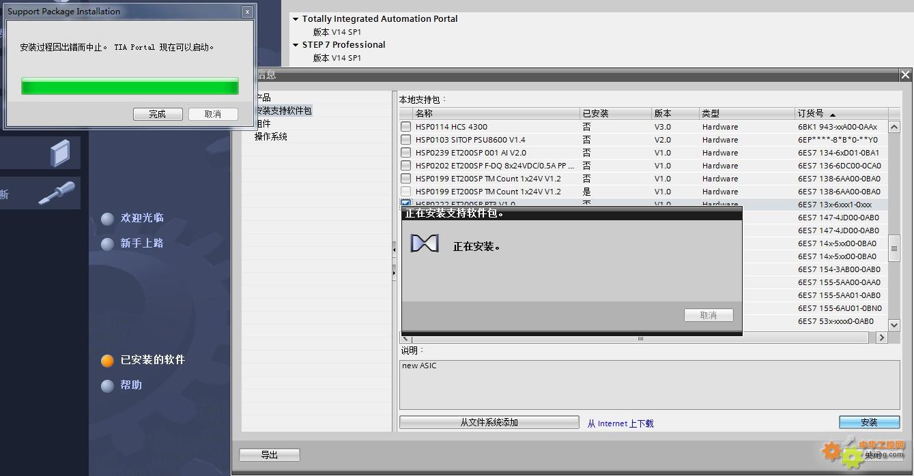Image resolution: width=914 pixels, height=476 pixels.
Task: Click 取消 in Support Package Installation dialog
Action: (213, 114)
